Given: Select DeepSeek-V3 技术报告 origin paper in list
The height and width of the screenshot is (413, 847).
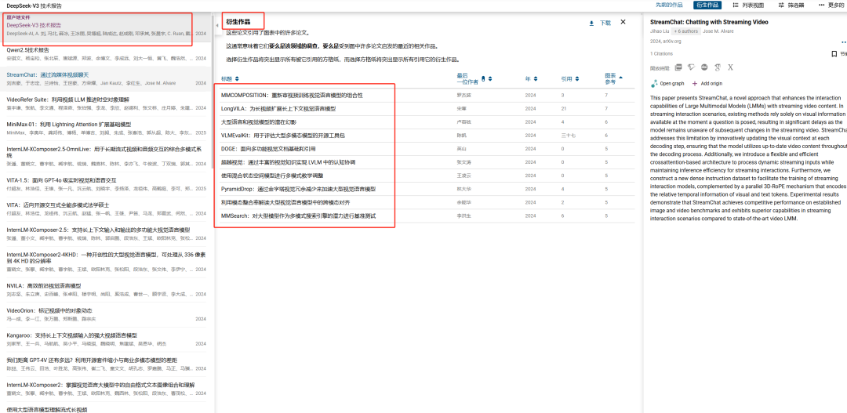Looking at the screenshot, I should (106, 28).
